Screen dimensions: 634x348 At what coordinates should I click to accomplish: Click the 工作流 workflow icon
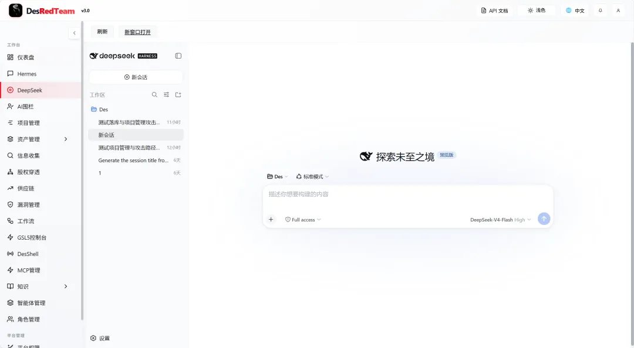pos(11,221)
